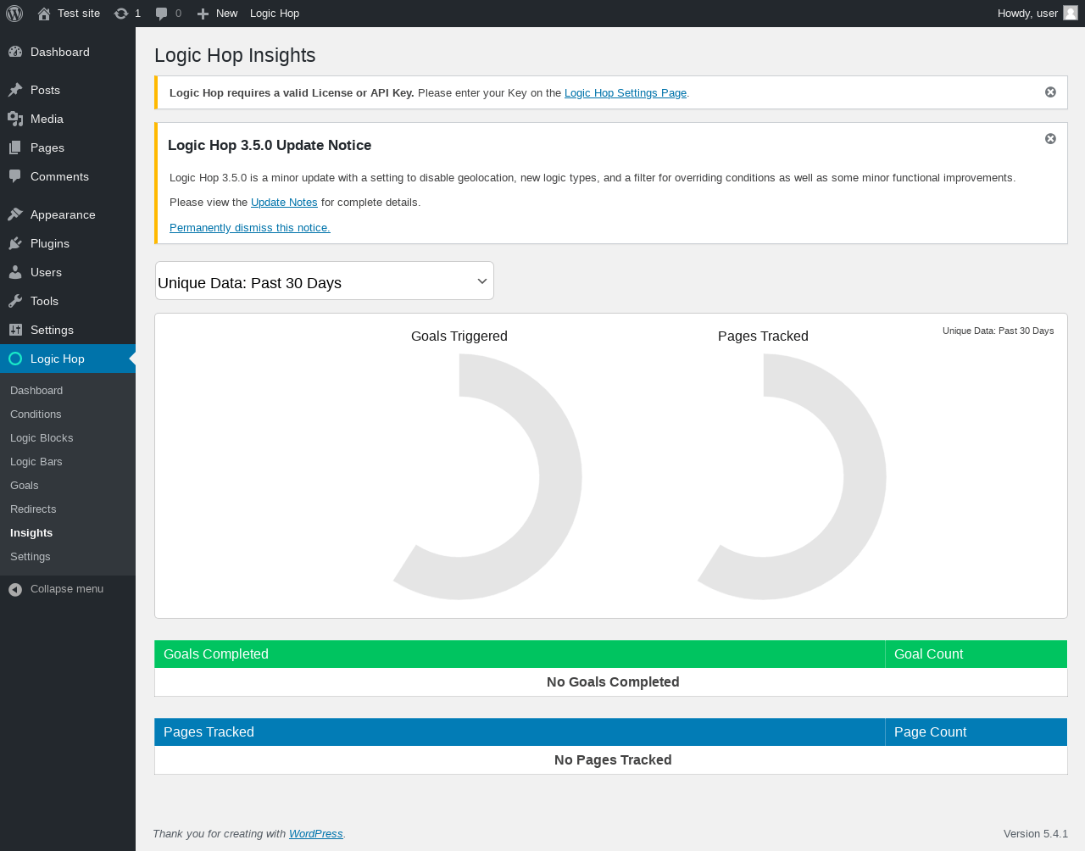Click the Plugins plug icon
This screenshot has width=1085, height=851.
click(x=15, y=243)
